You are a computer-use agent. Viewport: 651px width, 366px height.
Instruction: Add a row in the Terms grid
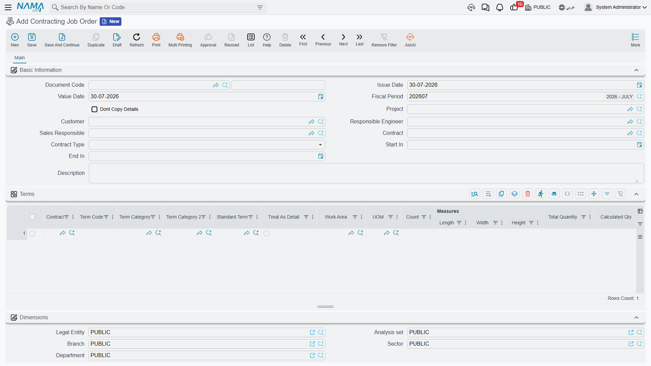(488, 194)
